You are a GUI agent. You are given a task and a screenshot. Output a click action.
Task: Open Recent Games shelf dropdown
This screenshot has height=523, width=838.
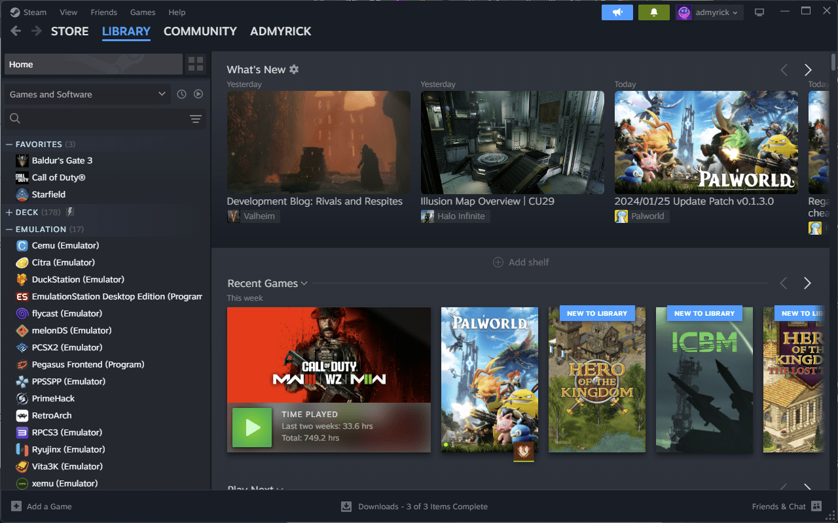coord(304,284)
